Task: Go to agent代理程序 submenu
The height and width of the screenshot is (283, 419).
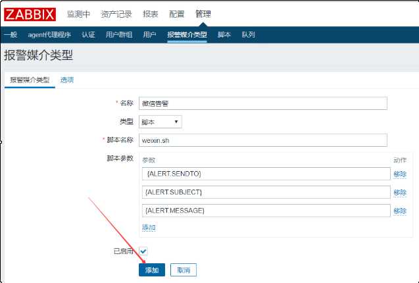Action: [x=49, y=34]
